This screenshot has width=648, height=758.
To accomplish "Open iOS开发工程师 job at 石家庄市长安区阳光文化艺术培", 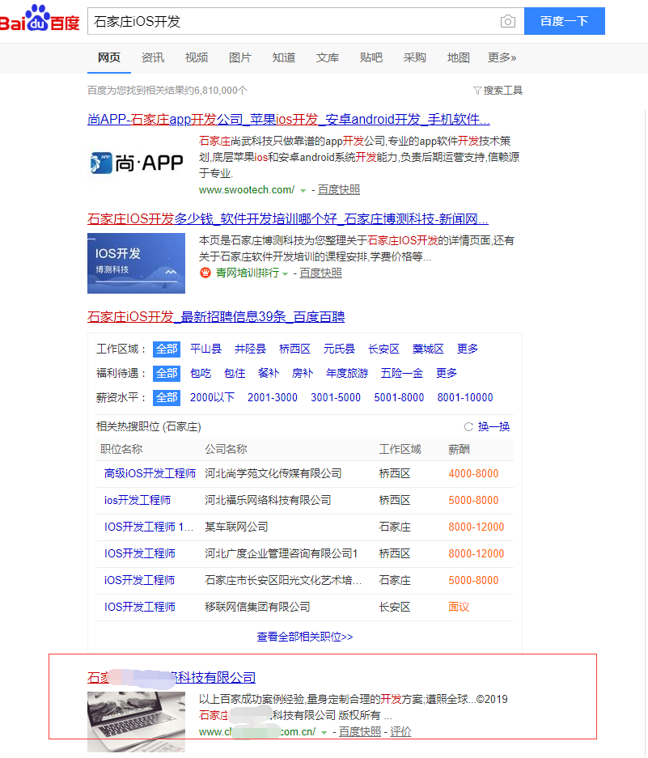I will tap(139, 581).
